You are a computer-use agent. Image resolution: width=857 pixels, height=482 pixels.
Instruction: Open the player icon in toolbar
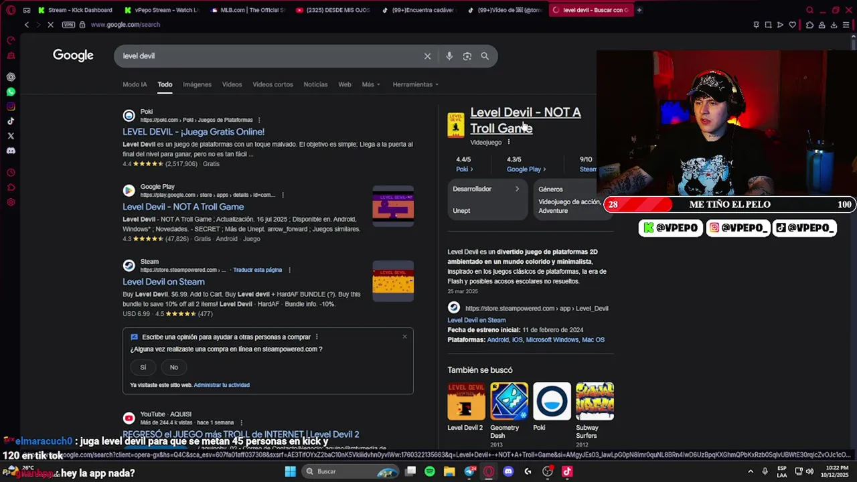pos(780,25)
